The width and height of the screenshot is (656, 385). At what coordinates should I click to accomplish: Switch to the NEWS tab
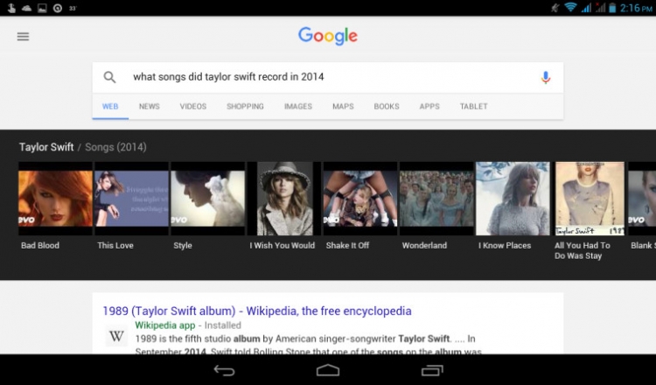pos(150,106)
